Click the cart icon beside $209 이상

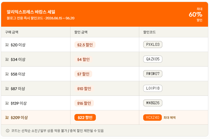click(7, 118)
